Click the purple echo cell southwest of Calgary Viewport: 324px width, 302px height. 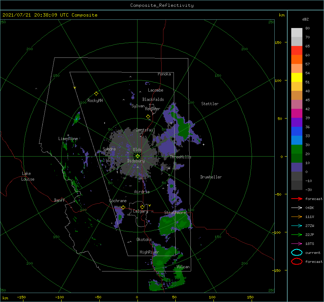tap(120, 218)
